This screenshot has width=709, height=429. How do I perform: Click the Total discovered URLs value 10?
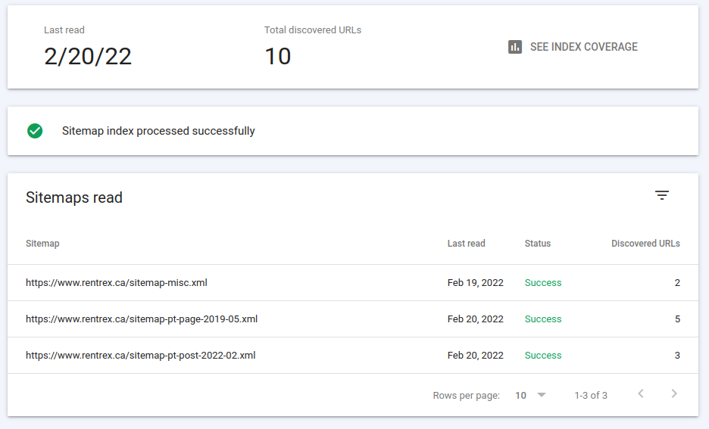coord(278,57)
